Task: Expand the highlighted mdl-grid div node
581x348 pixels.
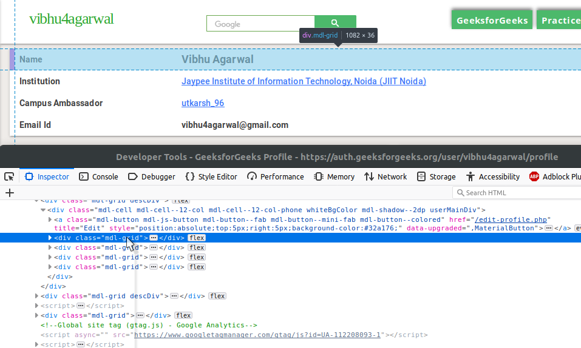Action: (x=50, y=238)
